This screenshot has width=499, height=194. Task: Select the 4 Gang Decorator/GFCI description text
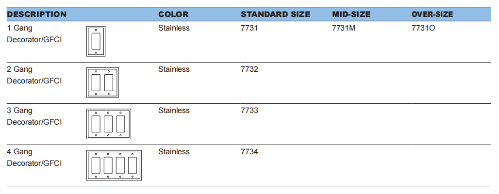[x=34, y=158]
